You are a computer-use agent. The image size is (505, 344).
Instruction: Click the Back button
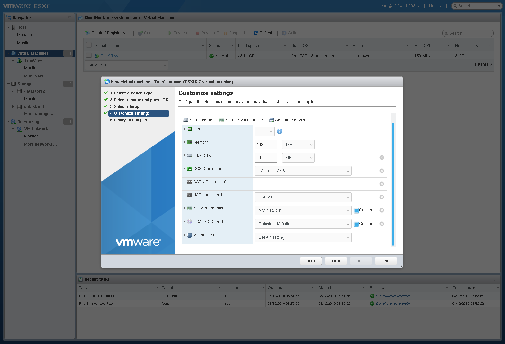[311, 261]
